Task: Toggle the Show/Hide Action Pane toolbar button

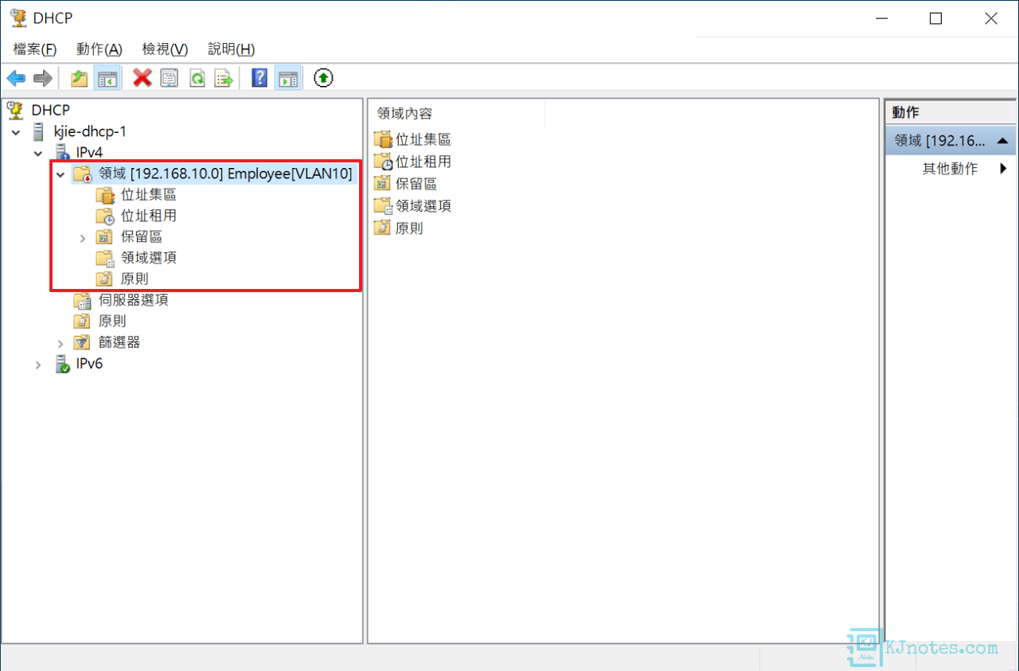Action: coord(287,78)
